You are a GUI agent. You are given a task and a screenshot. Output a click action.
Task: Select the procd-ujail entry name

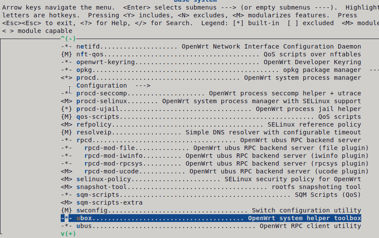coord(98,109)
